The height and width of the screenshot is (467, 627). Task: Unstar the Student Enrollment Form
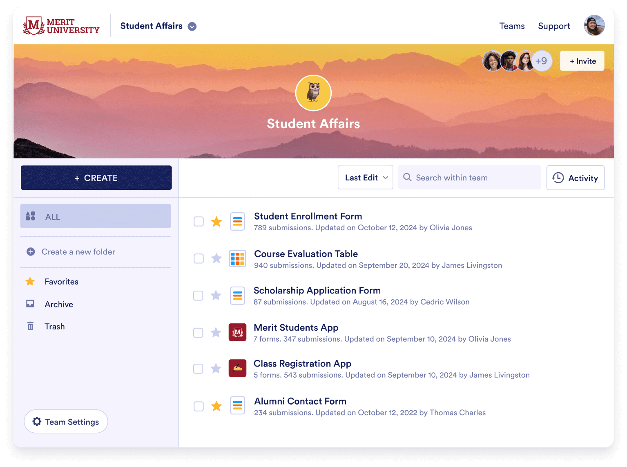pyautogui.click(x=216, y=222)
